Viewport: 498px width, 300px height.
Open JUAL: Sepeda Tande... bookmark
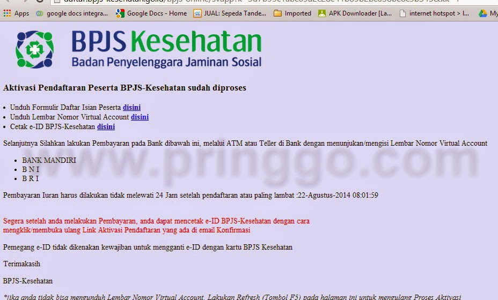pyautogui.click(x=230, y=13)
